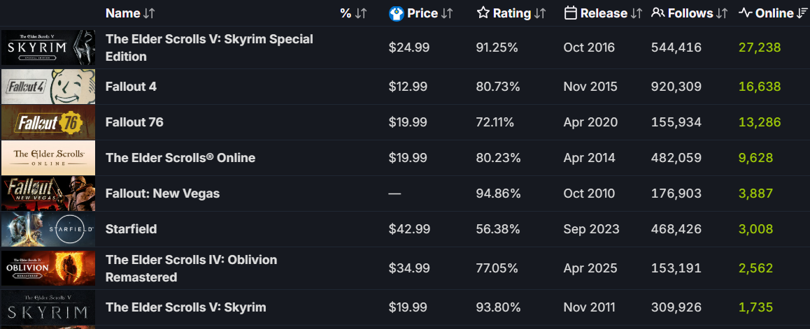Click the people icon beside Follows

pos(658,13)
